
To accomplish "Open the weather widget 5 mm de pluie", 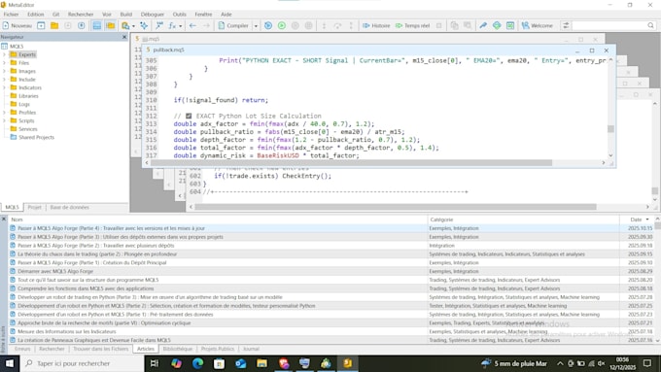I will (514, 363).
